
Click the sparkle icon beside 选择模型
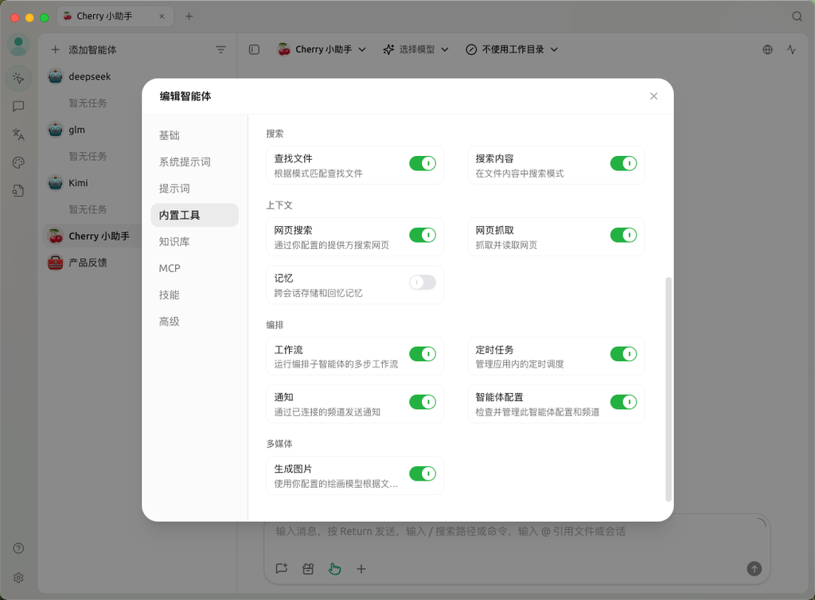click(388, 49)
